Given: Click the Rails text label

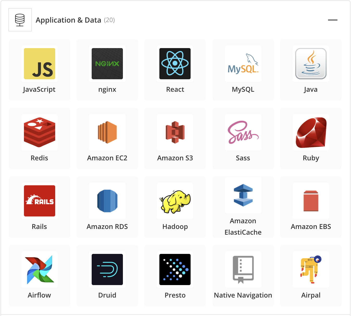Looking at the screenshot, I should (39, 227).
